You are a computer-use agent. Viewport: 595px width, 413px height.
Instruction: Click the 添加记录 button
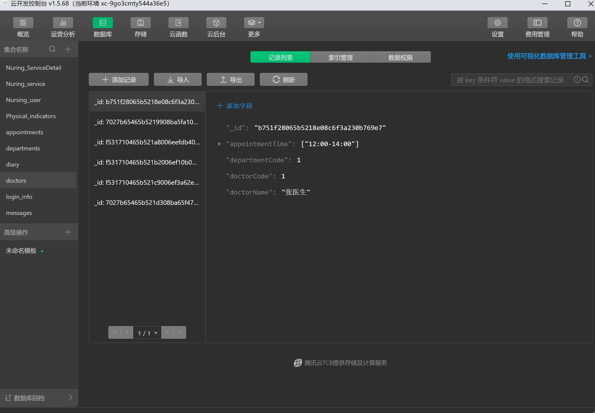click(118, 79)
